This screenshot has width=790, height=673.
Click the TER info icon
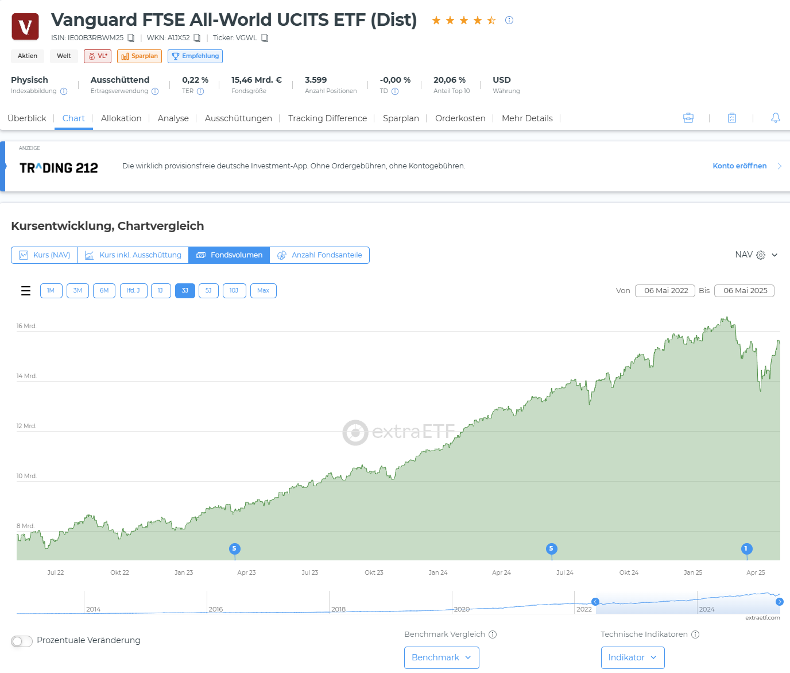200,91
